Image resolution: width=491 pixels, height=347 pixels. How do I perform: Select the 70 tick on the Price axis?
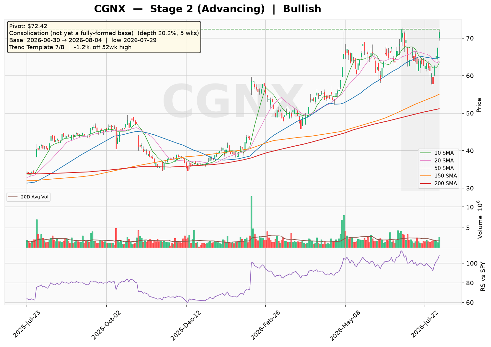(x=470, y=39)
